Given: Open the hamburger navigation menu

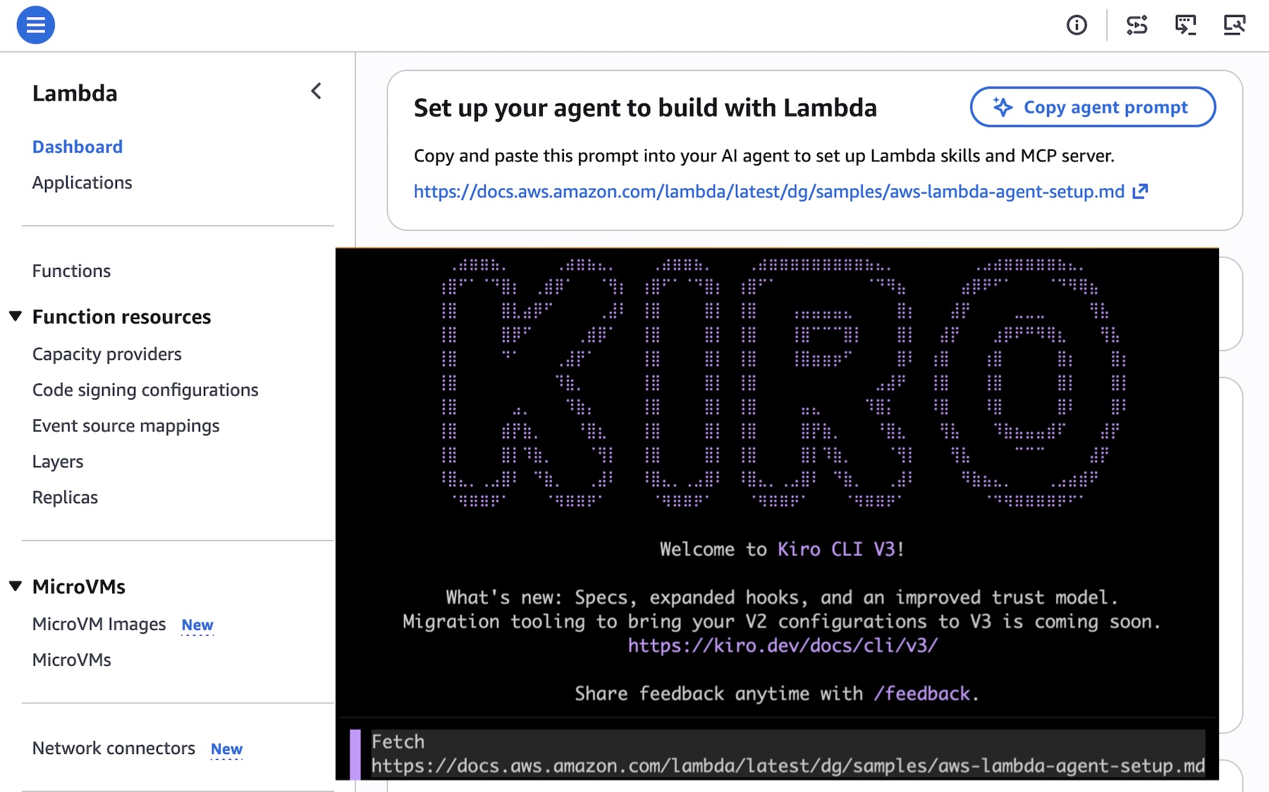Looking at the screenshot, I should point(36,25).
